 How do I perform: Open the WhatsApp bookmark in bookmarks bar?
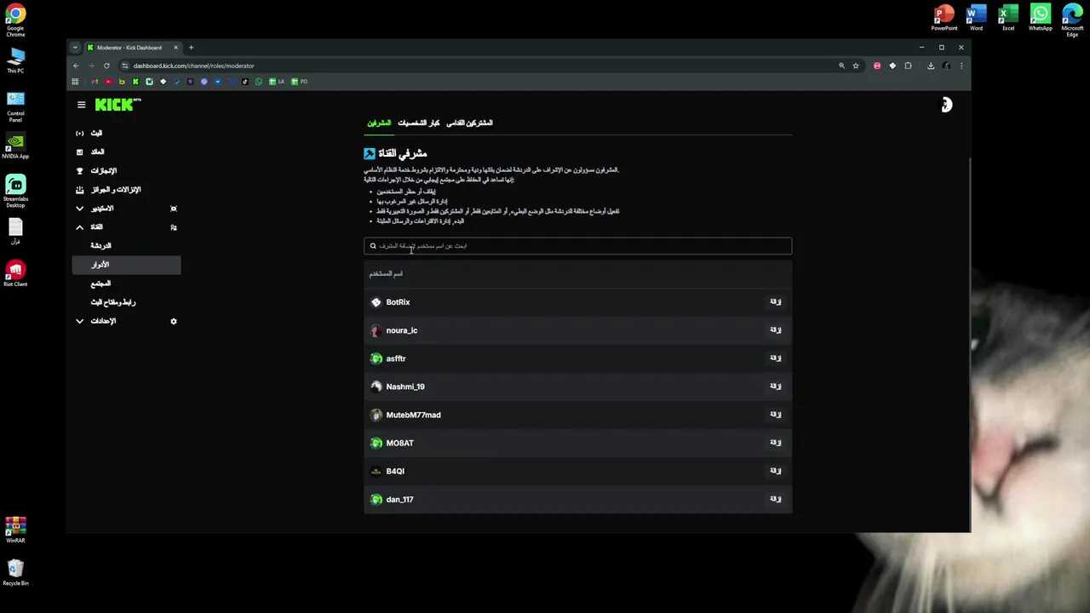pyautogui.click(x=259, y=82)
